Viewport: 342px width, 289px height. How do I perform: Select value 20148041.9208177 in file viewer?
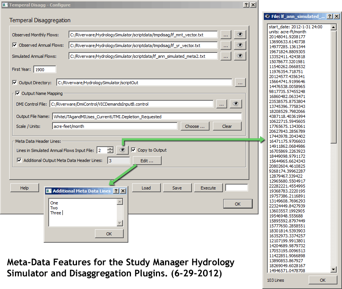pos(287,37)
